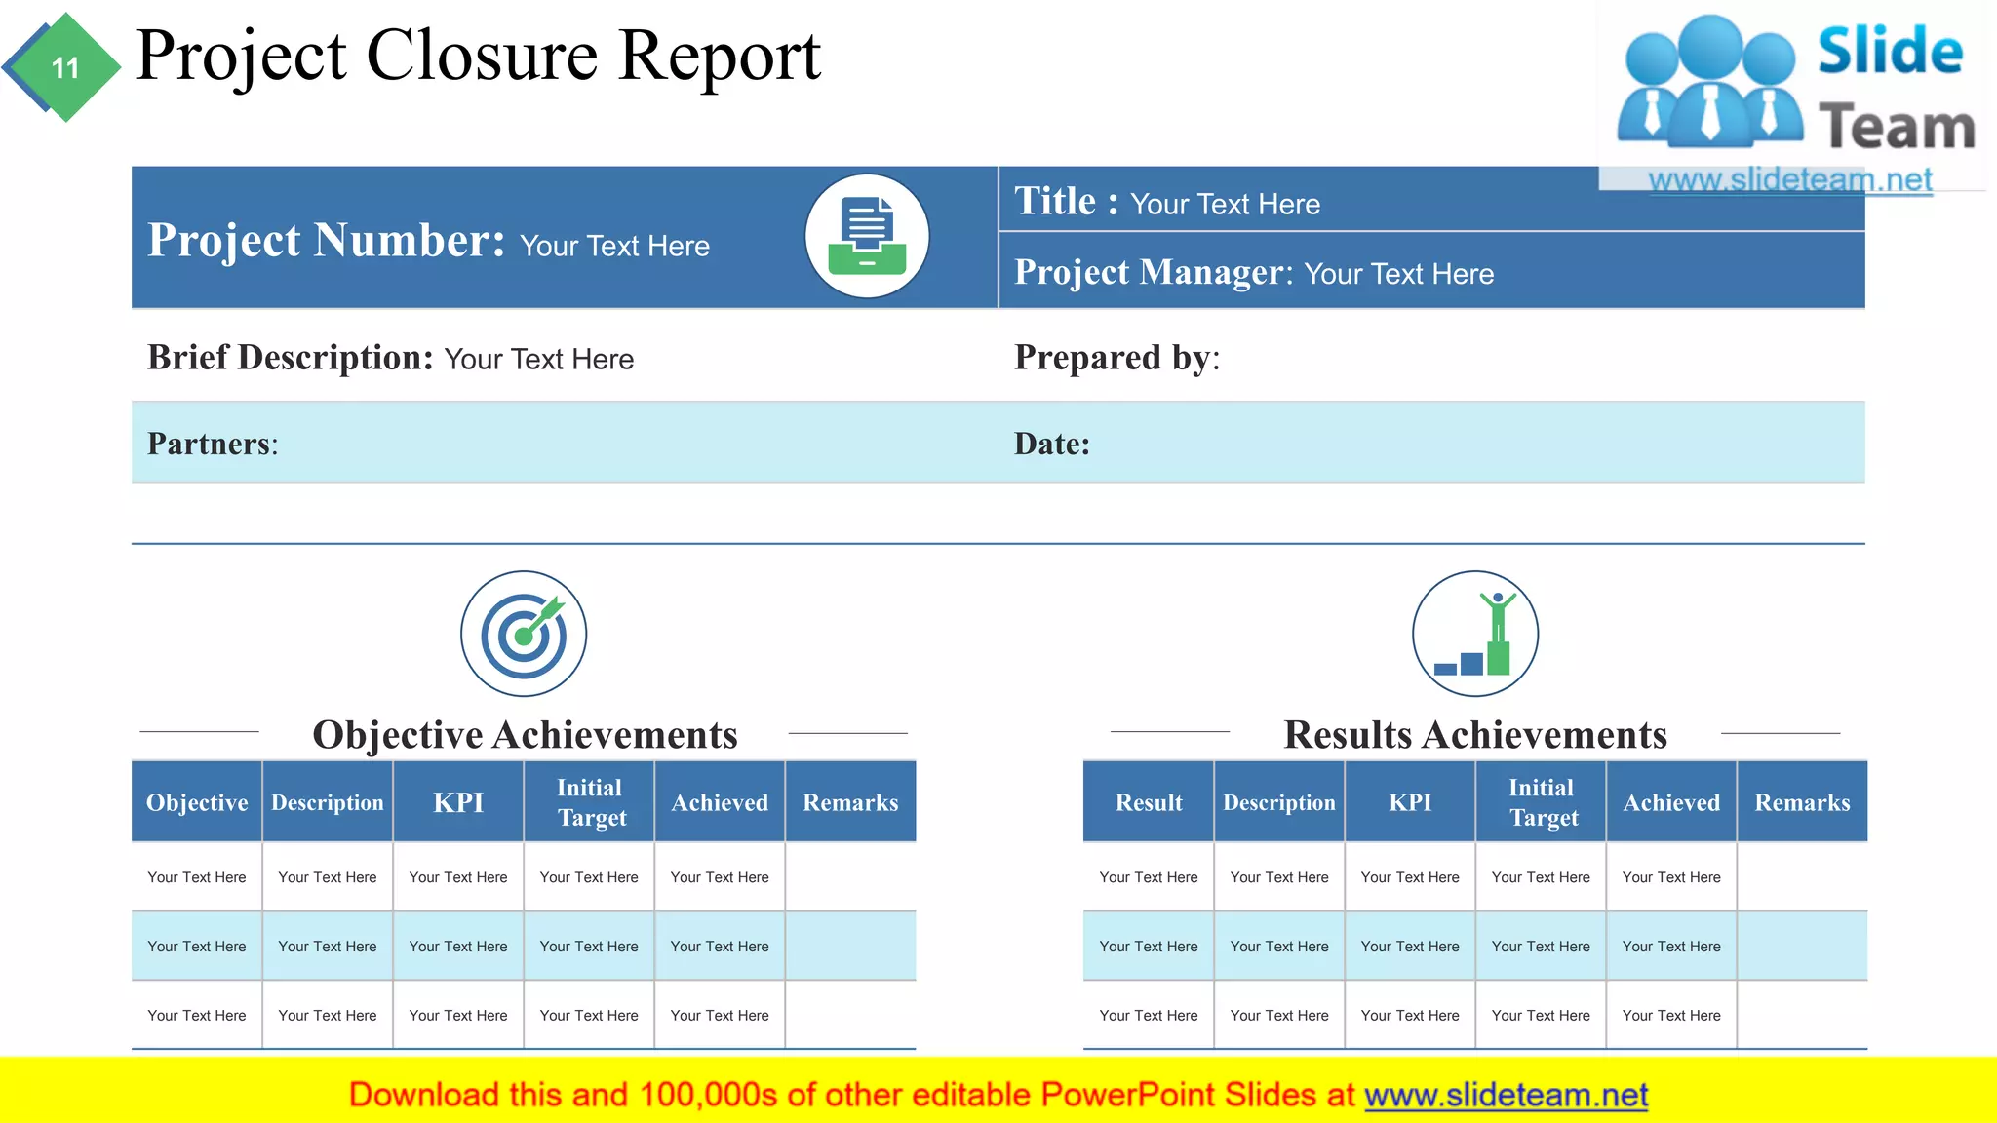Select the Result column header
Image resolution: width=1997 pixels, height=1123 pixels.
(x=1148, y=802)
